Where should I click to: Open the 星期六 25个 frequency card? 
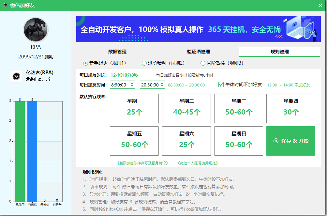click(x=186, y=141)
